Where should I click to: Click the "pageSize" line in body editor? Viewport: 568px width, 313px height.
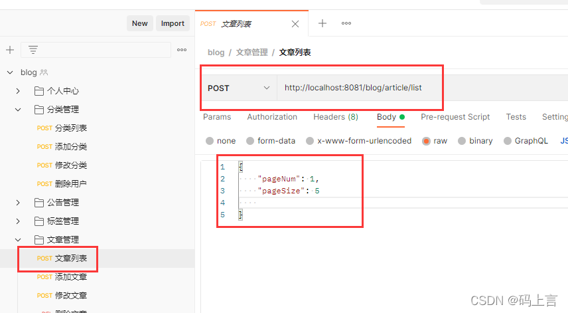pos(289,191)
